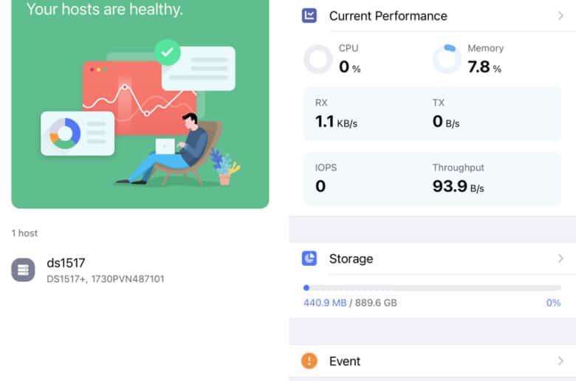The image size is (576, 381).
Task: Open the Event section title
Action: coord(345,361)
